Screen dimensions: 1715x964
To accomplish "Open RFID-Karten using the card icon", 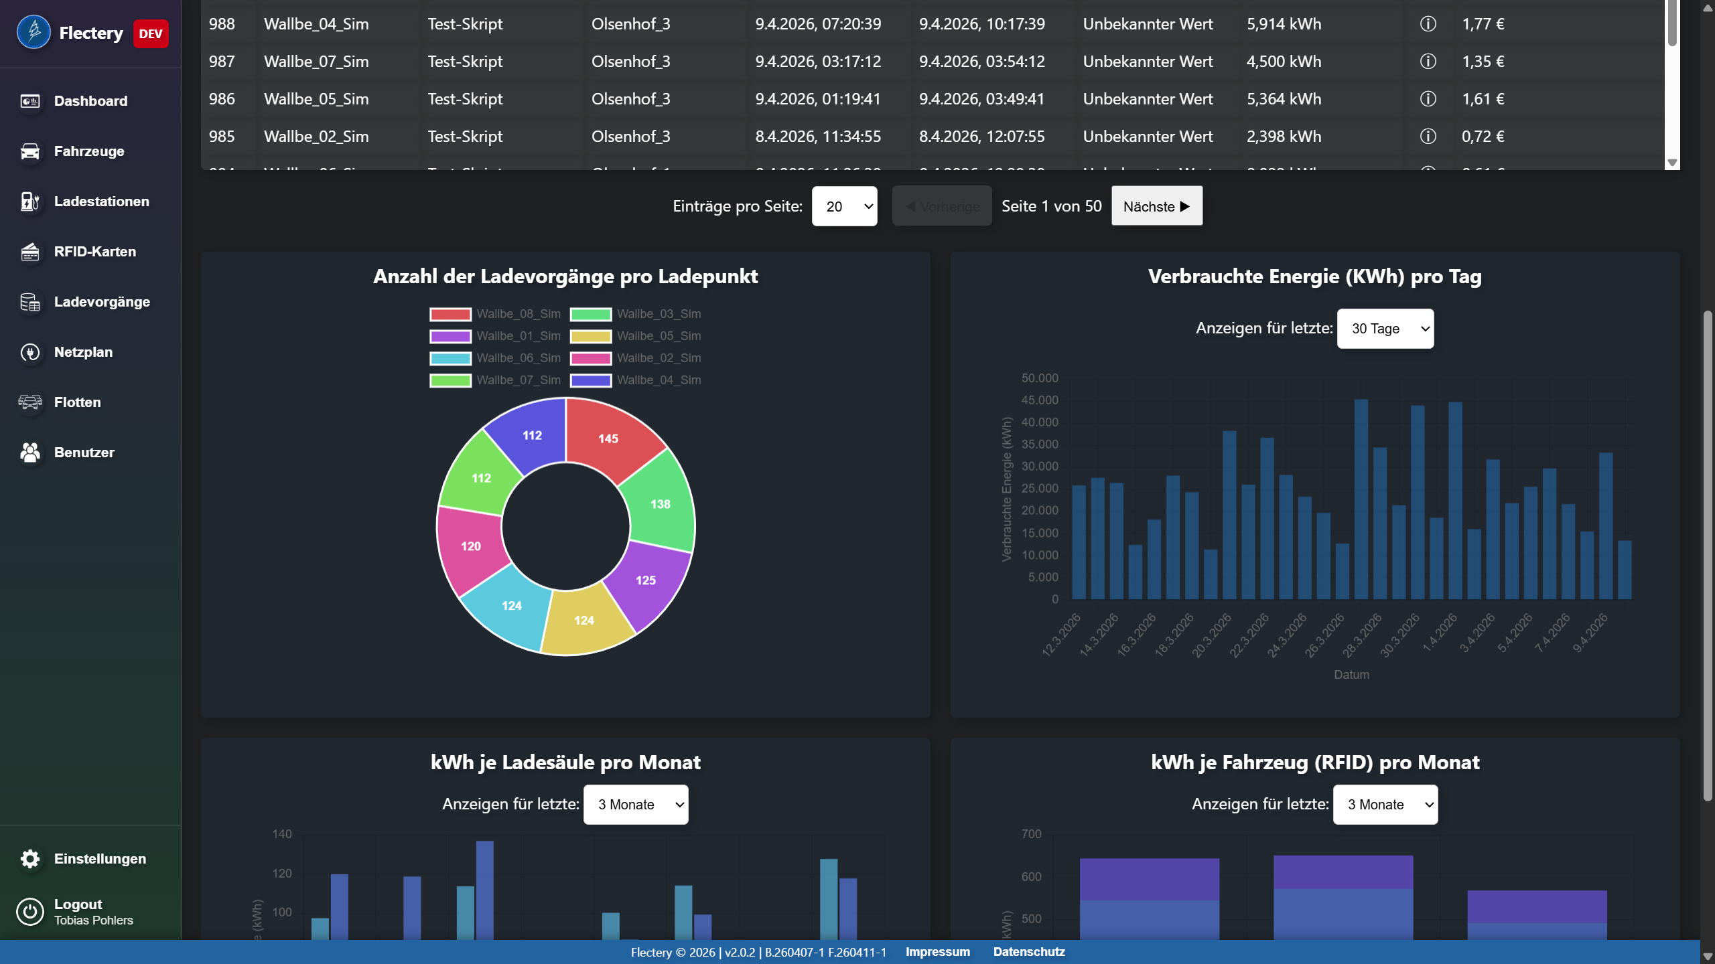I will point(30,252).
